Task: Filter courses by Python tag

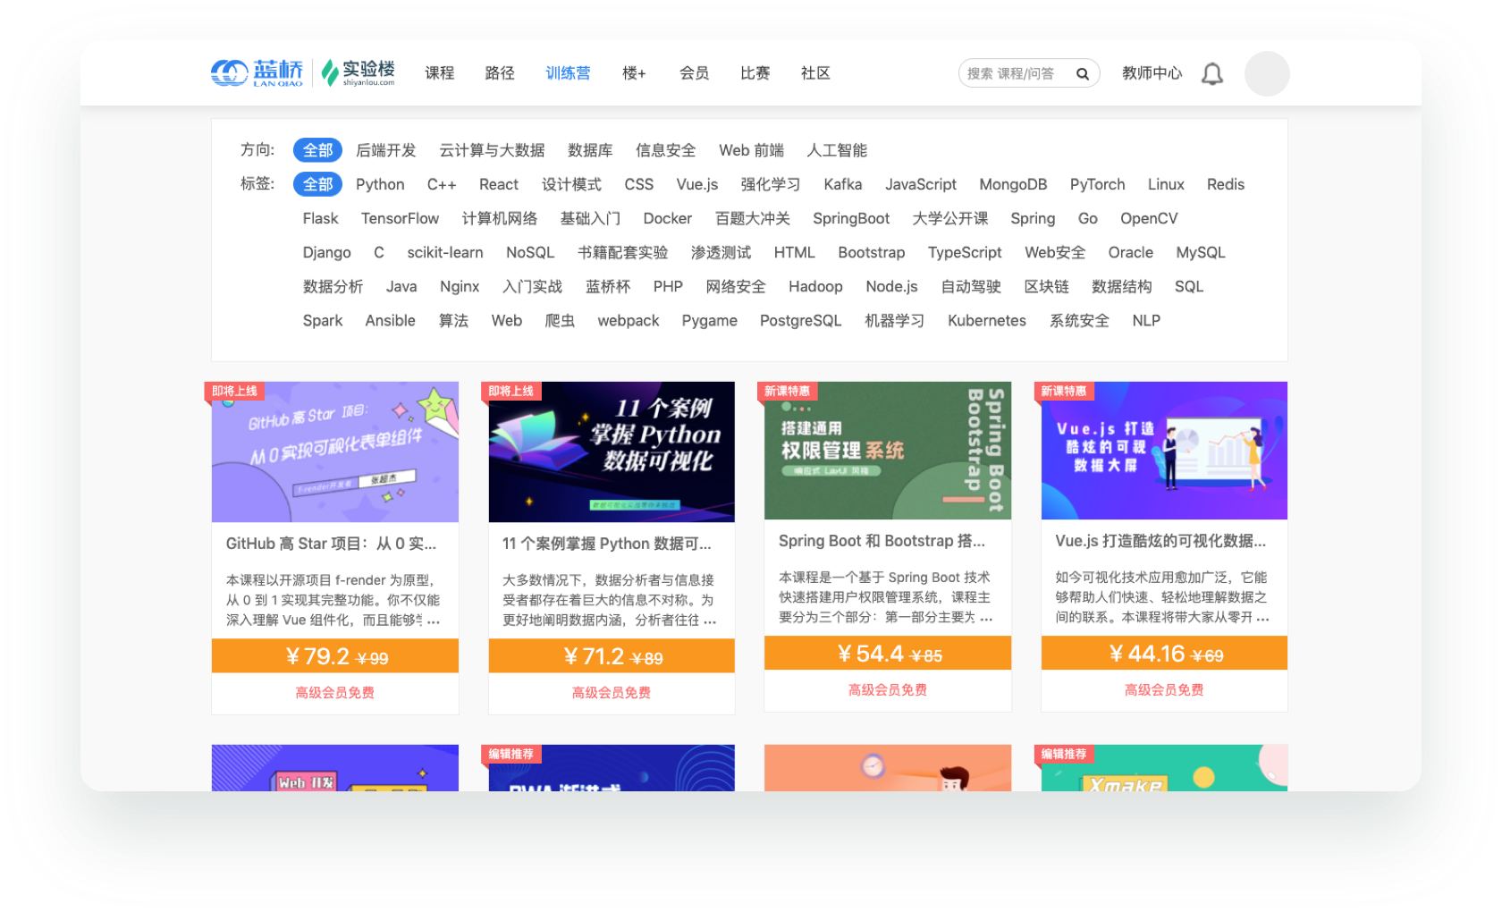Action: [x=380, y=184]
